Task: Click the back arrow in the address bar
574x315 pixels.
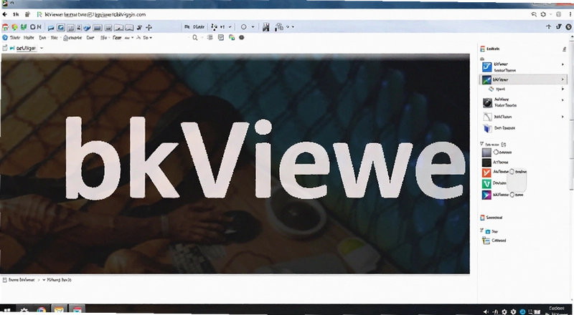Action: tap(5, 14)
